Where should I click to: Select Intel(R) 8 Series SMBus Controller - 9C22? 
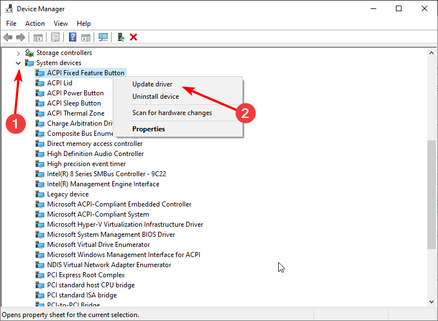pos(107,174)
